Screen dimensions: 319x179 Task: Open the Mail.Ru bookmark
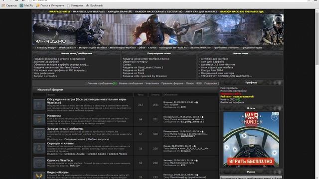point(26,5)
